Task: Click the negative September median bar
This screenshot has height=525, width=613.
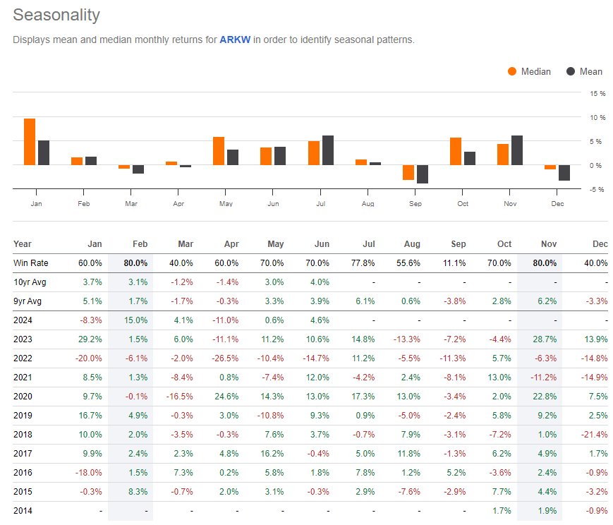Action: [409, 171]
